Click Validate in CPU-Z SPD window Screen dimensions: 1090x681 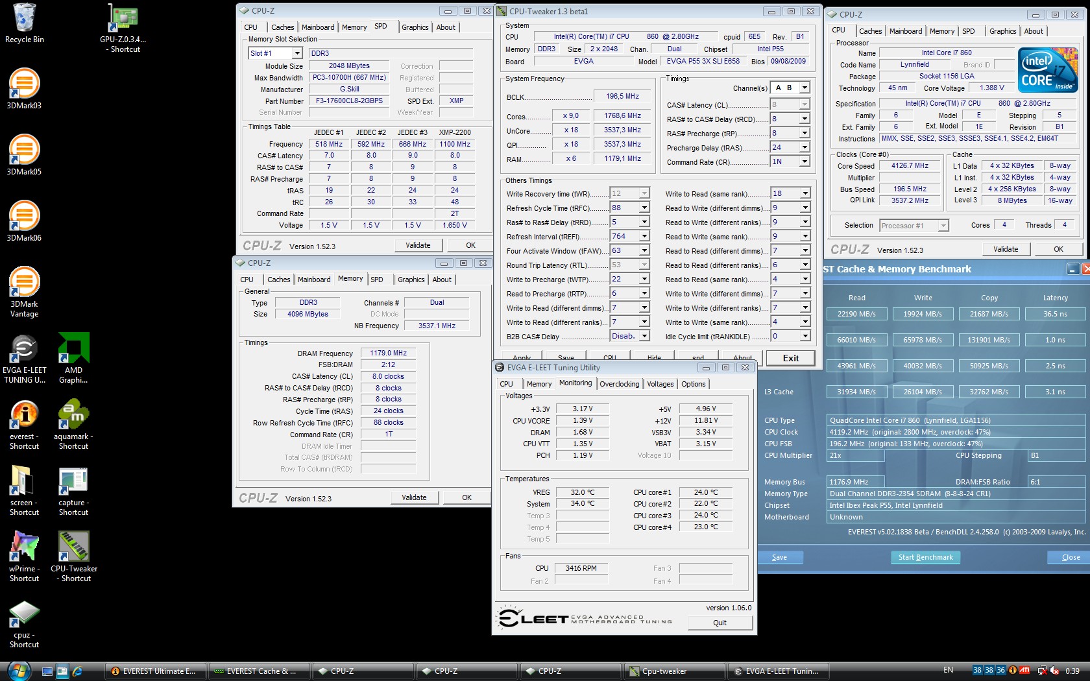[x=418, y=245]
